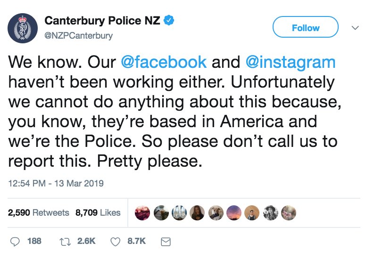
Task: Expand the tweet options chevron
Action: tap(356, 28)
